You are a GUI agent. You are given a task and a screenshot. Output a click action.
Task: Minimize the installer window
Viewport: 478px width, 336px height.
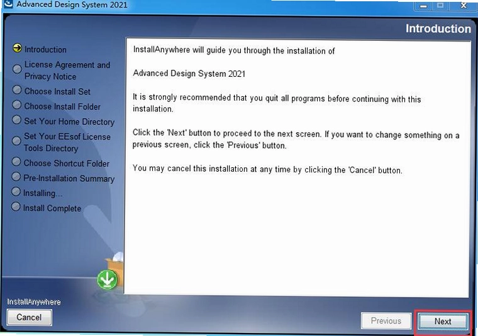tap(424, 6)
